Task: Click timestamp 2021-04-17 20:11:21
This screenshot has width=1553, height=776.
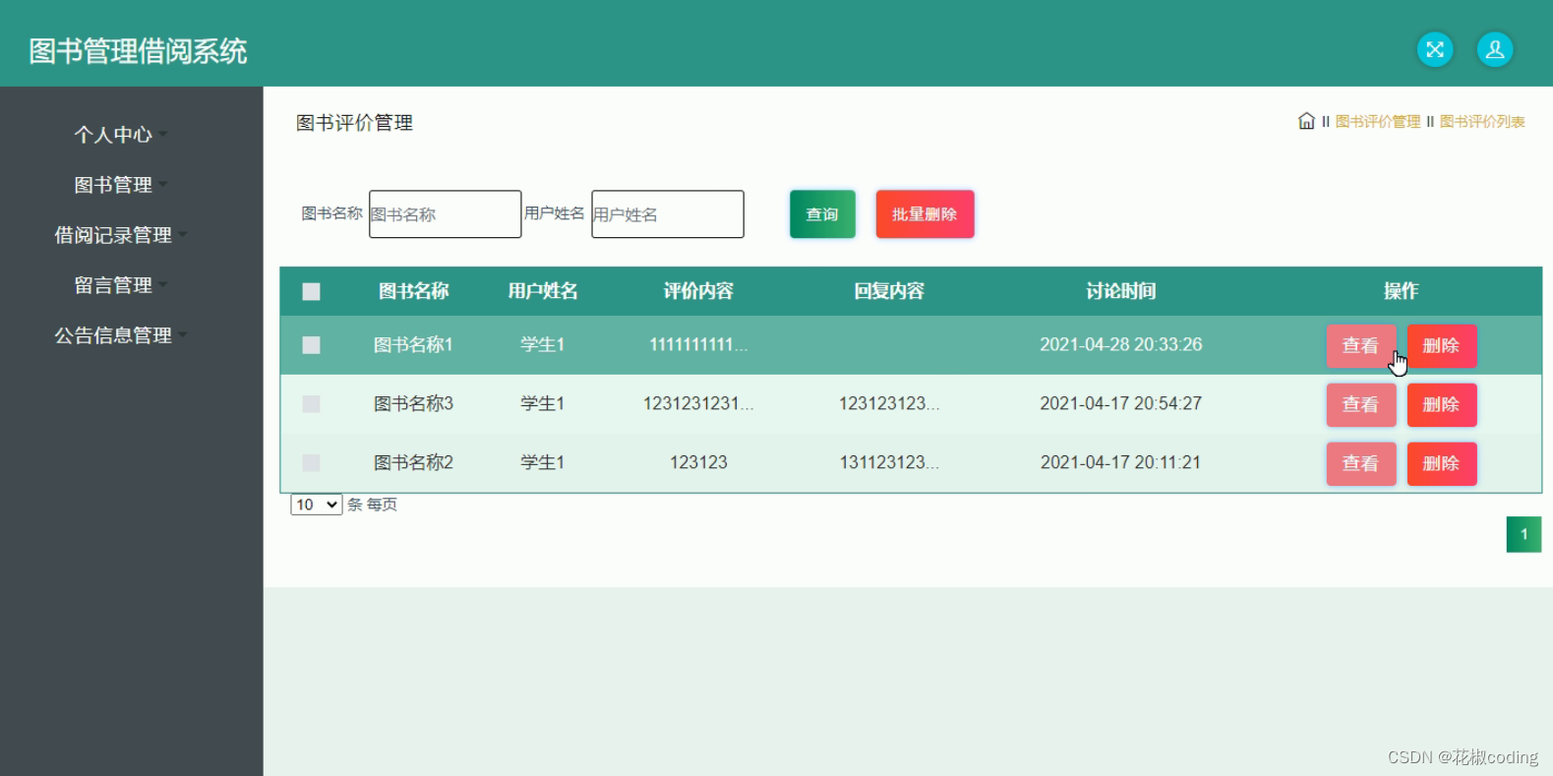Action: click(1120, 463)
